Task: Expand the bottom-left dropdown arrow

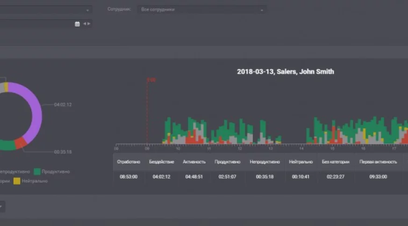Action: point(1,206)
